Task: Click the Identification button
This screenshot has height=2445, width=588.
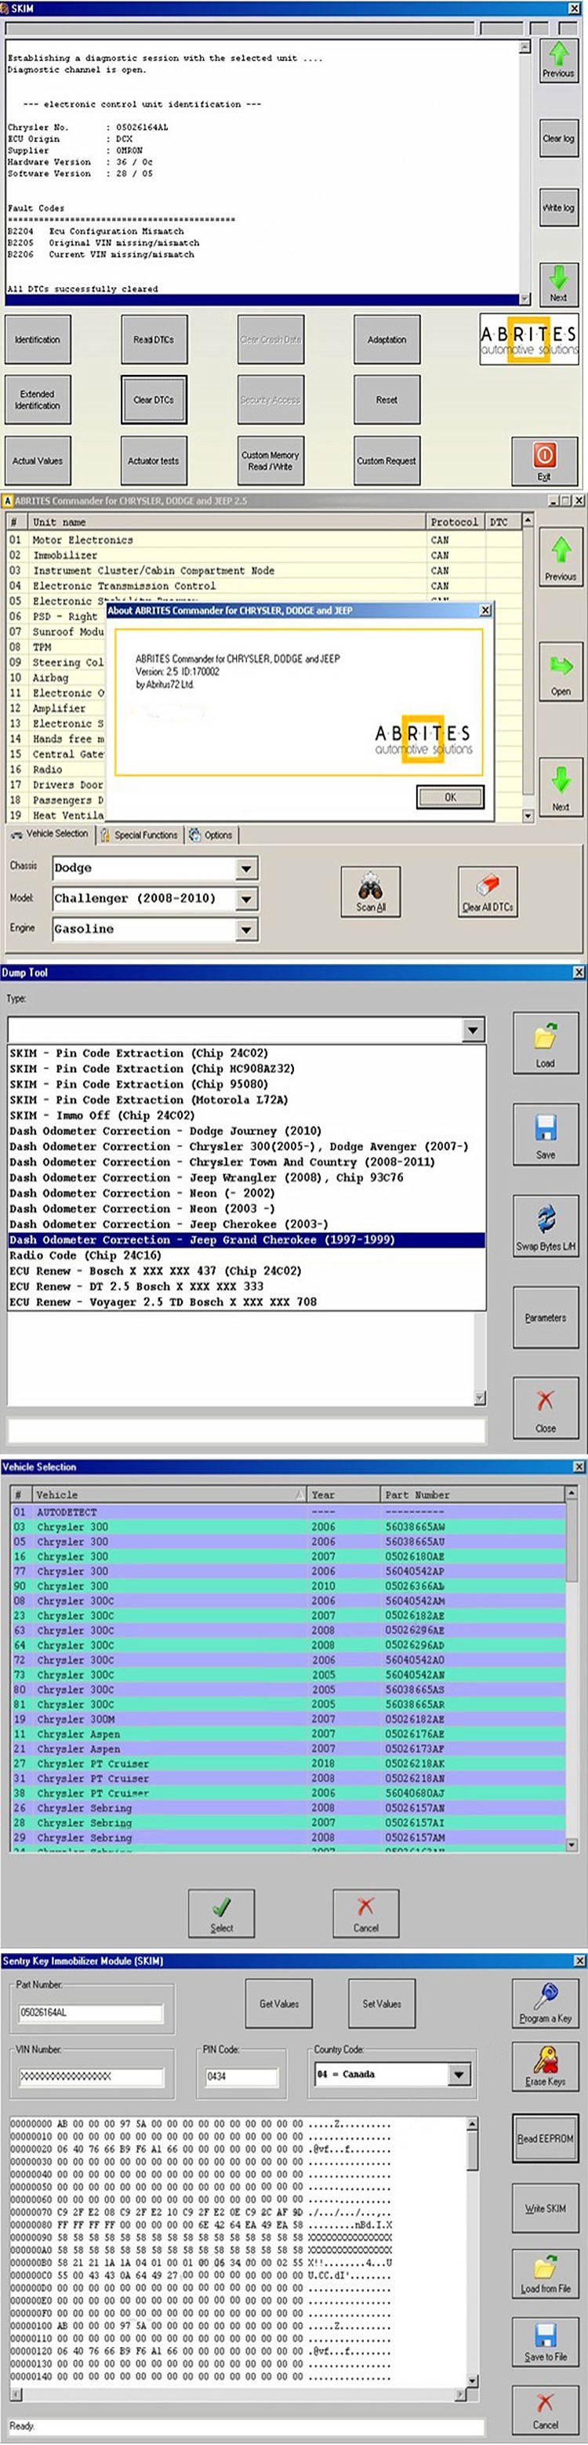Action: click(x=38, y=340)
